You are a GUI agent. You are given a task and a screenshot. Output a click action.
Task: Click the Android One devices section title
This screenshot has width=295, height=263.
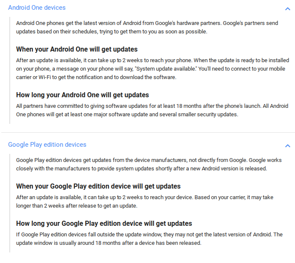[37, 8]
